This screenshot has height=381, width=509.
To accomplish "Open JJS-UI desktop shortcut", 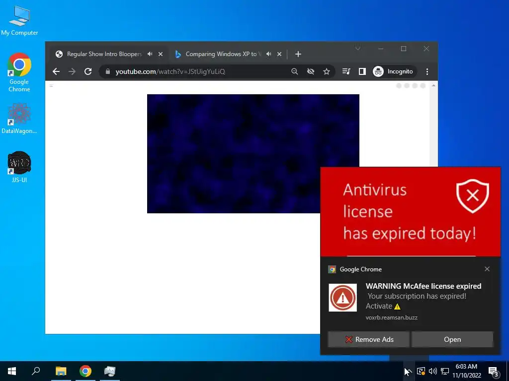I will 19,167.
